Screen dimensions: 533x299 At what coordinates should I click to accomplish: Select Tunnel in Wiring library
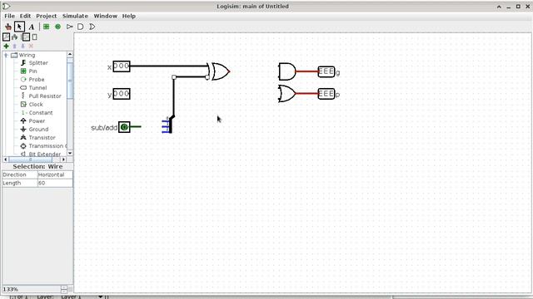pyautogui.click(x=37, y=88)
